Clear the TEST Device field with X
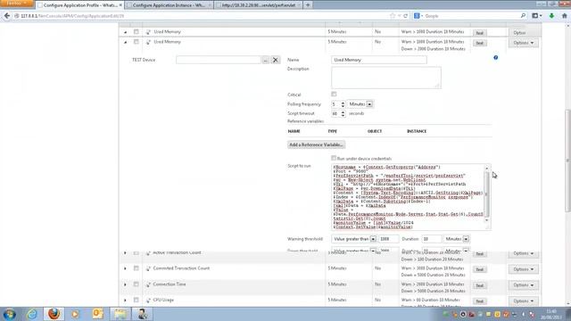This screenshot has width=571, height=321. click(x=276, y=60)
